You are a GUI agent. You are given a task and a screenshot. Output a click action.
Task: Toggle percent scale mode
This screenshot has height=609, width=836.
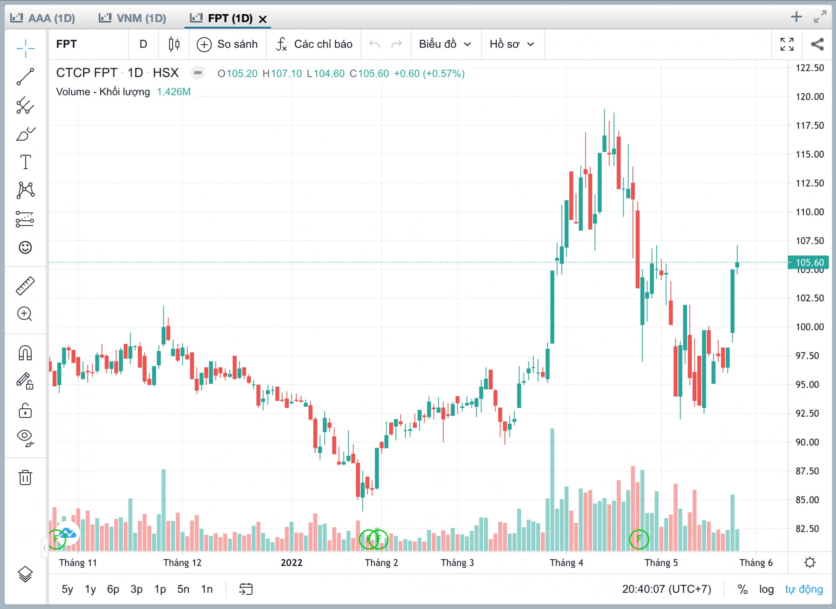point(742,589)
